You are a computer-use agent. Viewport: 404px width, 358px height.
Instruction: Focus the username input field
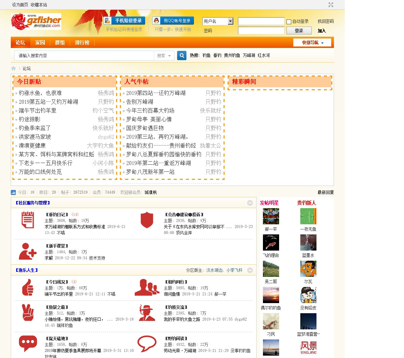(x=261, y=21)
